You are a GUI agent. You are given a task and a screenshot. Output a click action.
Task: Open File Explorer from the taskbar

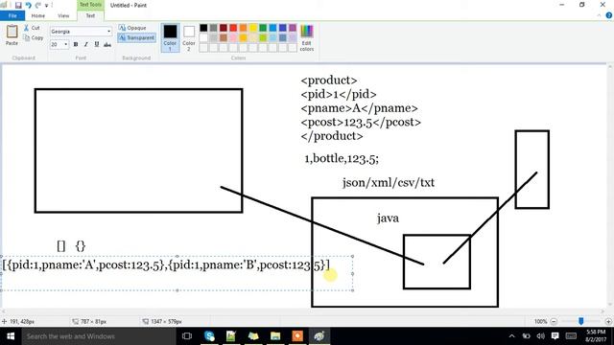click(x=275, y=336)
